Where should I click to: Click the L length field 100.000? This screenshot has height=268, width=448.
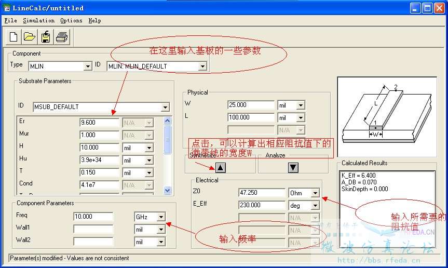[x=251, y=117]
